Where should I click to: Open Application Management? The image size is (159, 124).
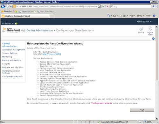coord(13,50)
